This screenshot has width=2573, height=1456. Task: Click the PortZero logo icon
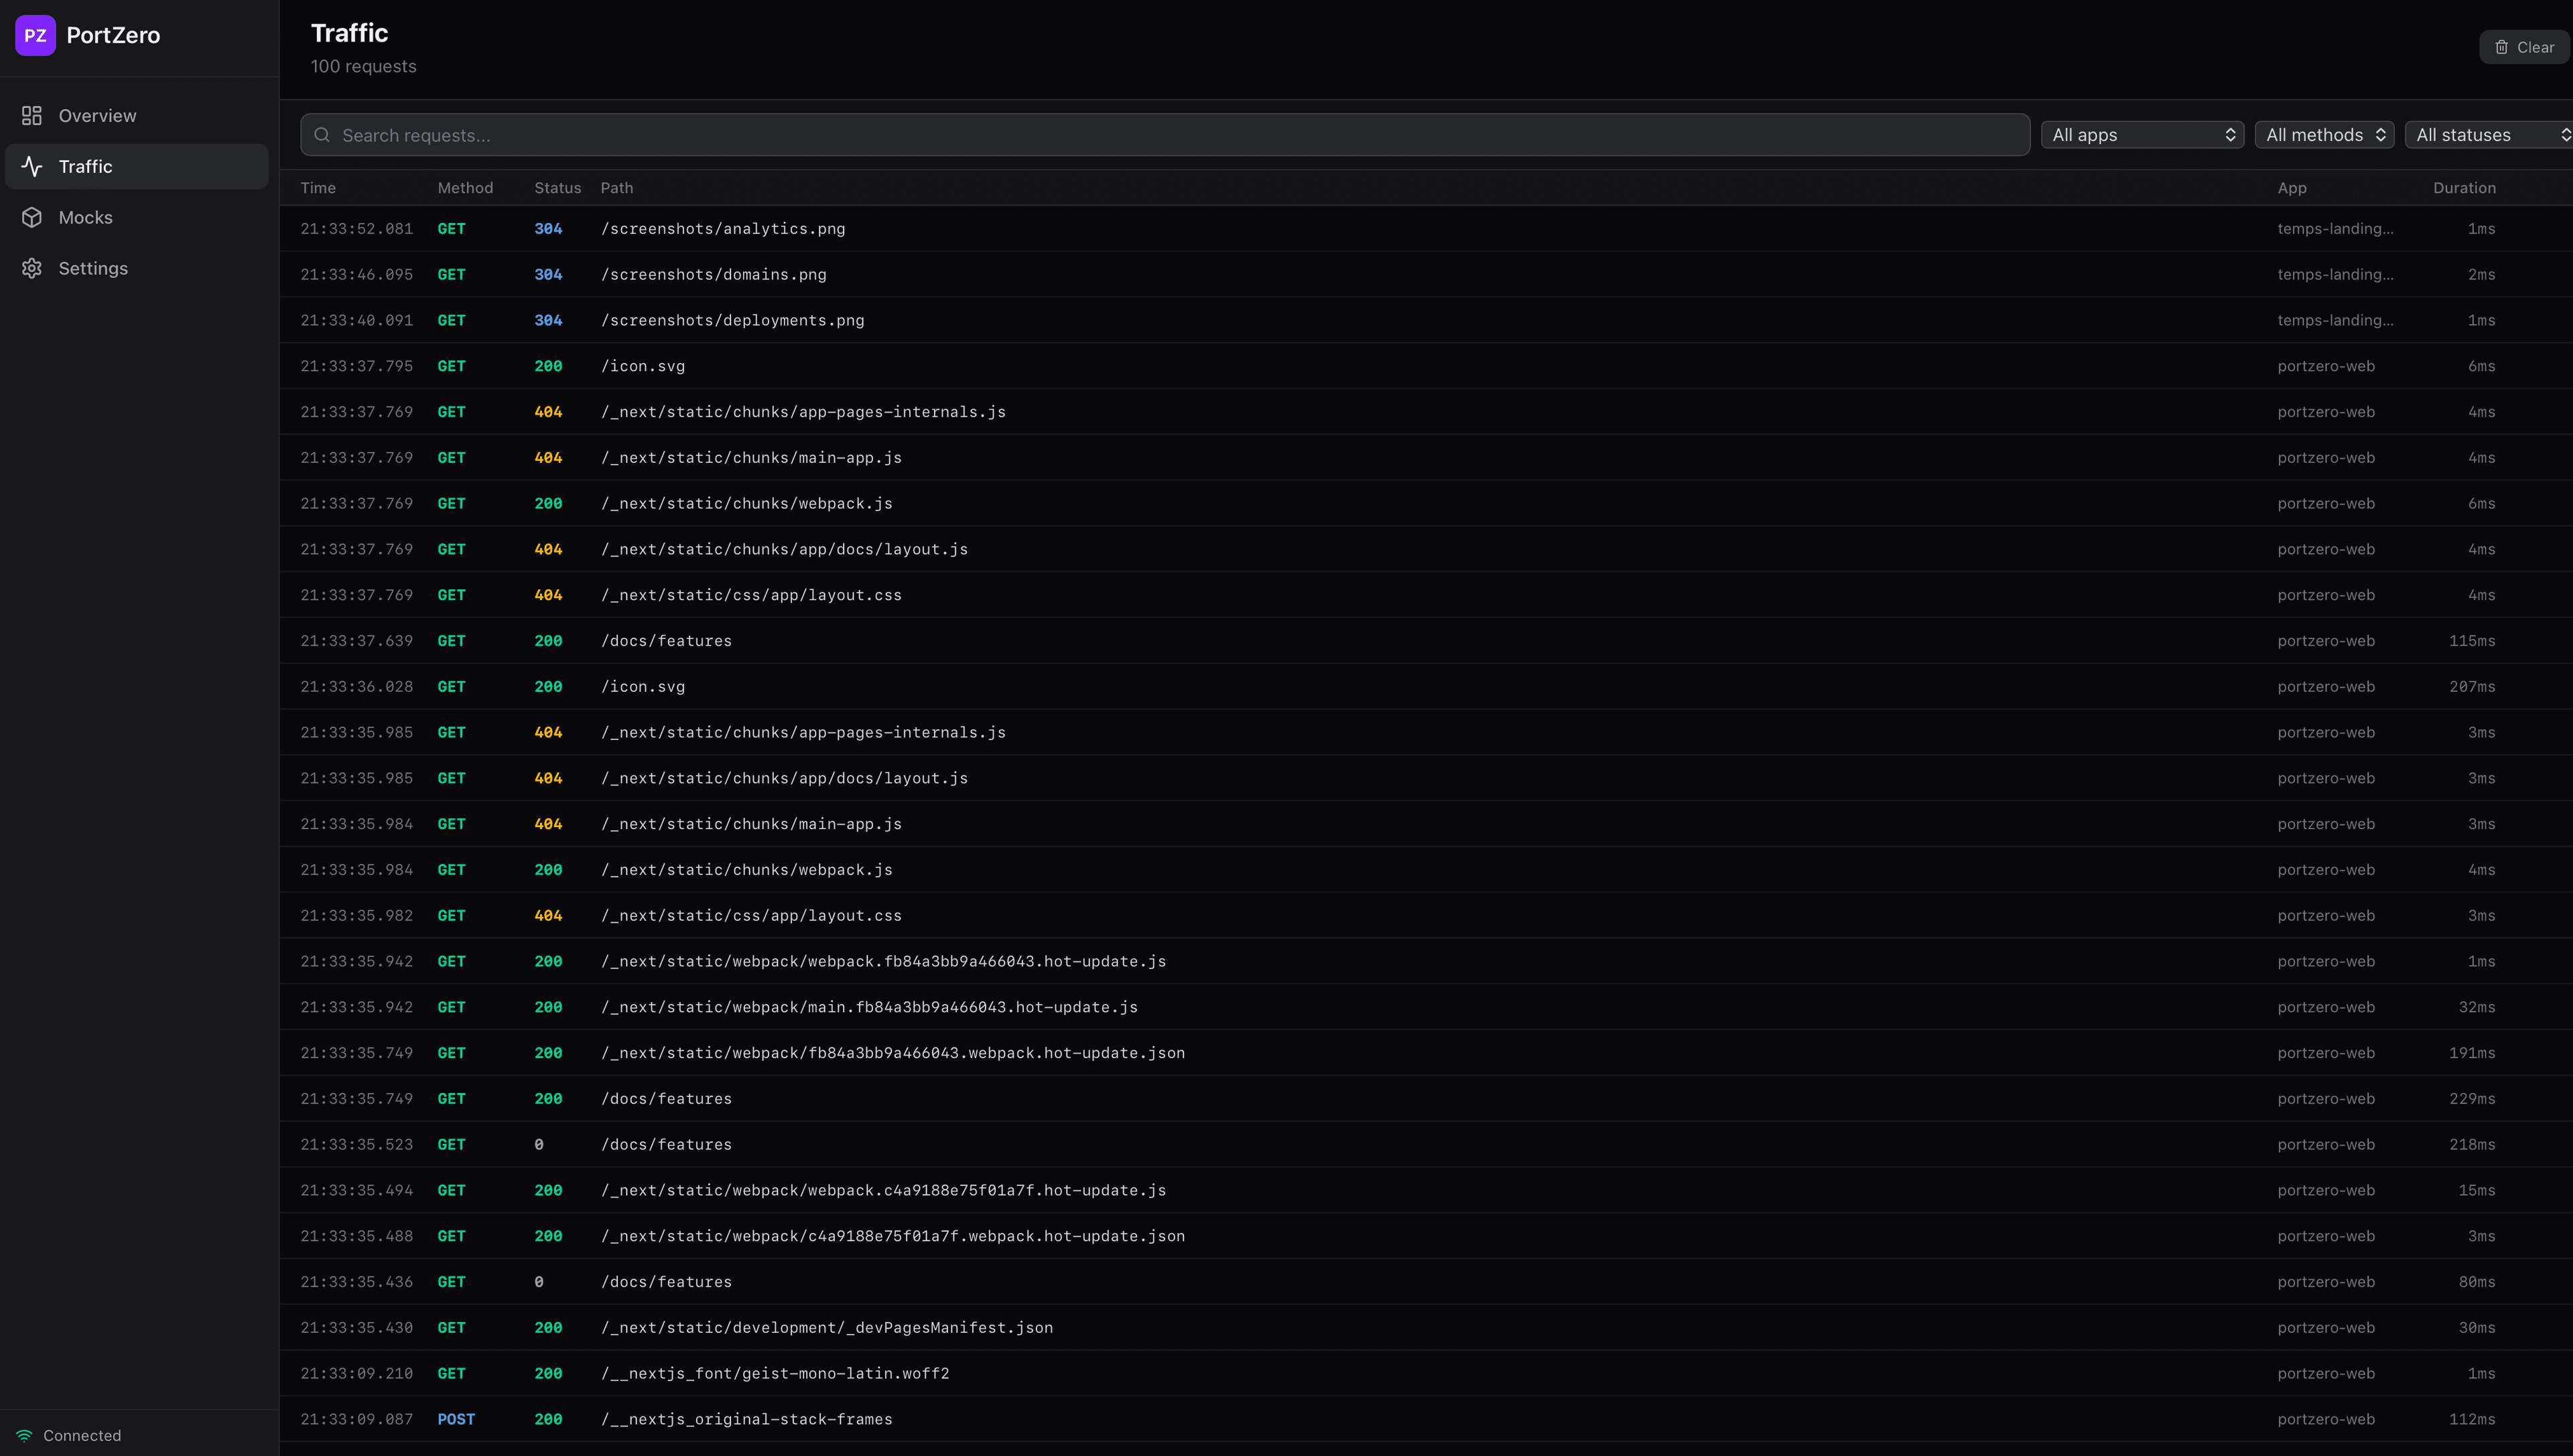pos(35,35)
